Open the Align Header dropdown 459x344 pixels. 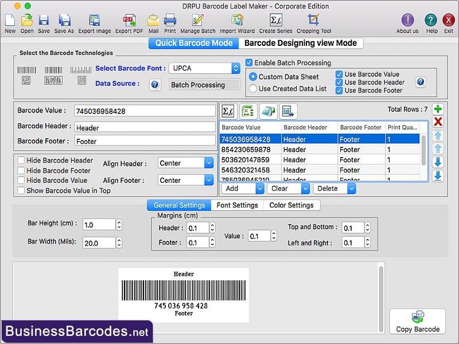[185, 163]
